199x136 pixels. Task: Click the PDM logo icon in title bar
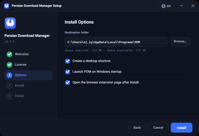7,6
